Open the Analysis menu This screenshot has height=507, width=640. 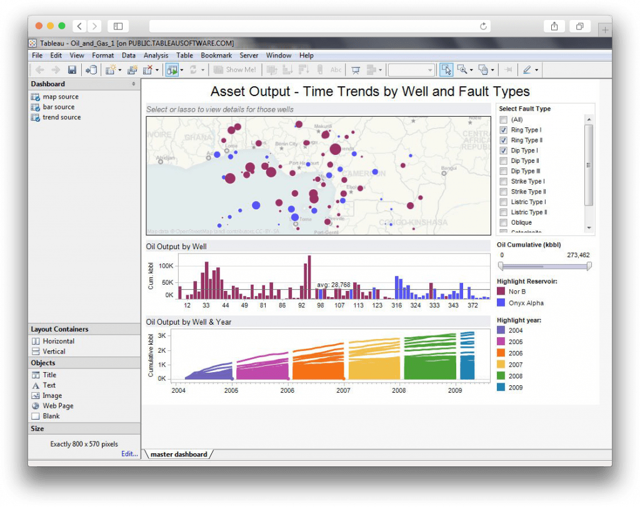coord(155,55)
